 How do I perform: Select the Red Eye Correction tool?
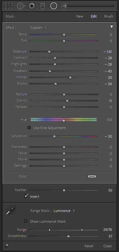[x=32, y=6]
